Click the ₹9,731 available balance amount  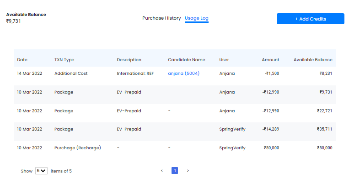point(13,21)
